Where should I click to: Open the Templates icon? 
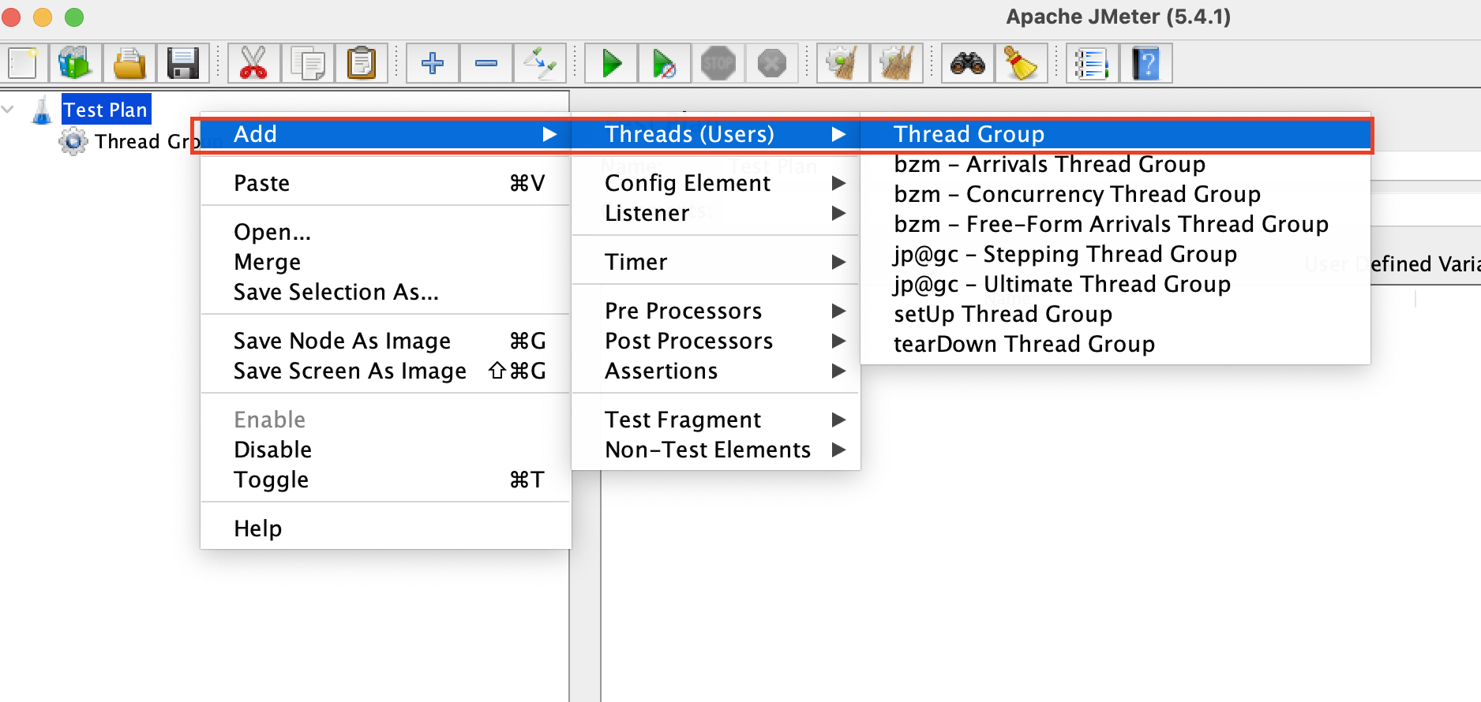coord(76,63)
